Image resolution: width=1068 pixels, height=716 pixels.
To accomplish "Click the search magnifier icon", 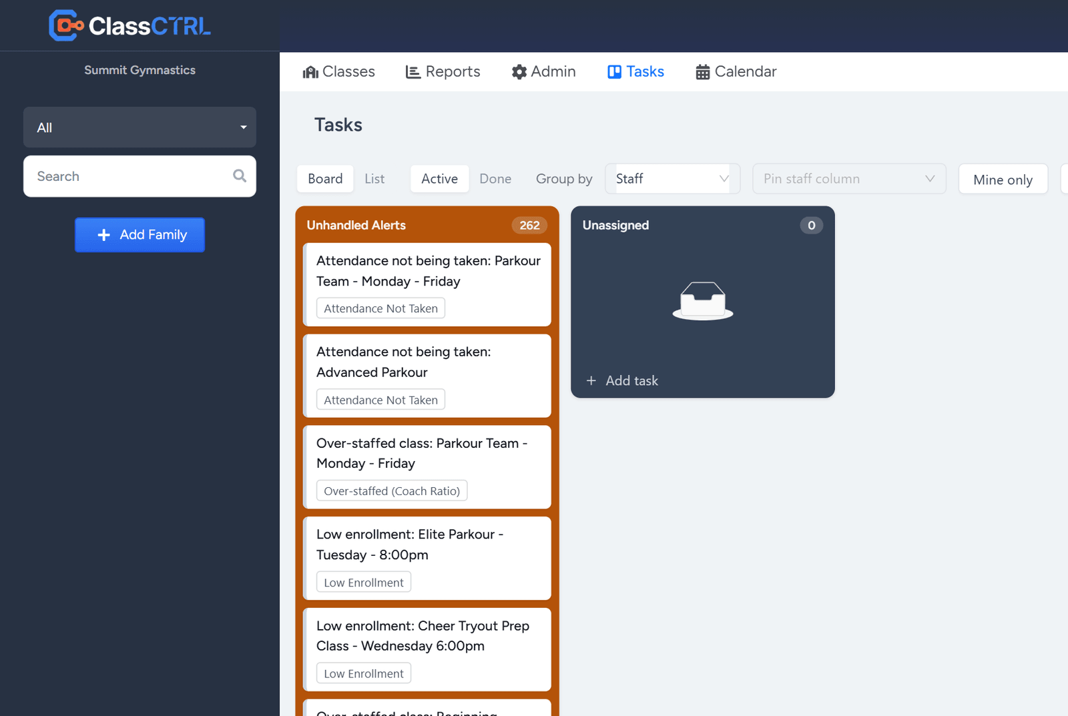I will 240,176.
